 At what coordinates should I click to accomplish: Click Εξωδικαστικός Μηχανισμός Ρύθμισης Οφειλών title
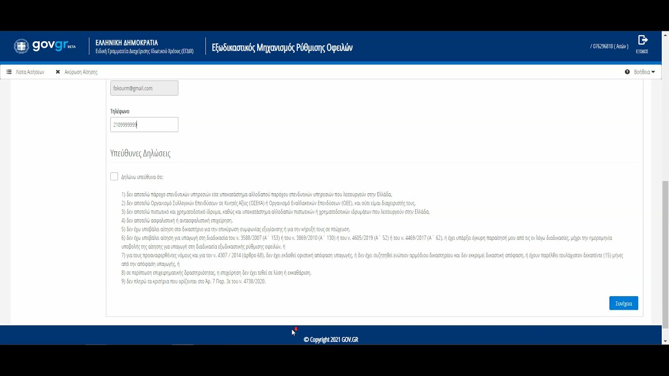(x=282, y=48)
